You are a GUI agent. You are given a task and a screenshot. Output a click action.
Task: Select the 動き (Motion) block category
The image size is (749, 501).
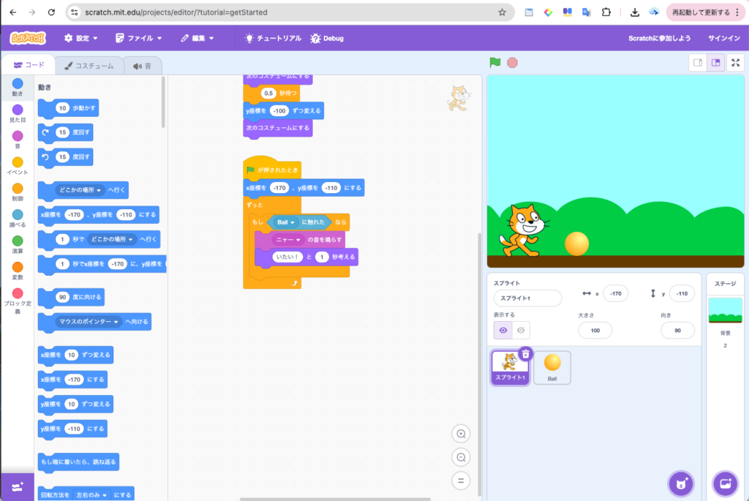pyautogui.click(x=18, y=87)
